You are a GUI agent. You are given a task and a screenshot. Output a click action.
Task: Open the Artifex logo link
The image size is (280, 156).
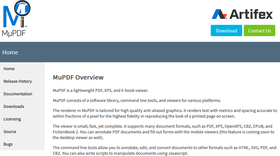click(242, 14)
